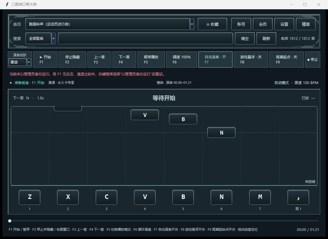The image size is (328, 239).
Task: Click the C key for note 3
Action: pos(107,197)
